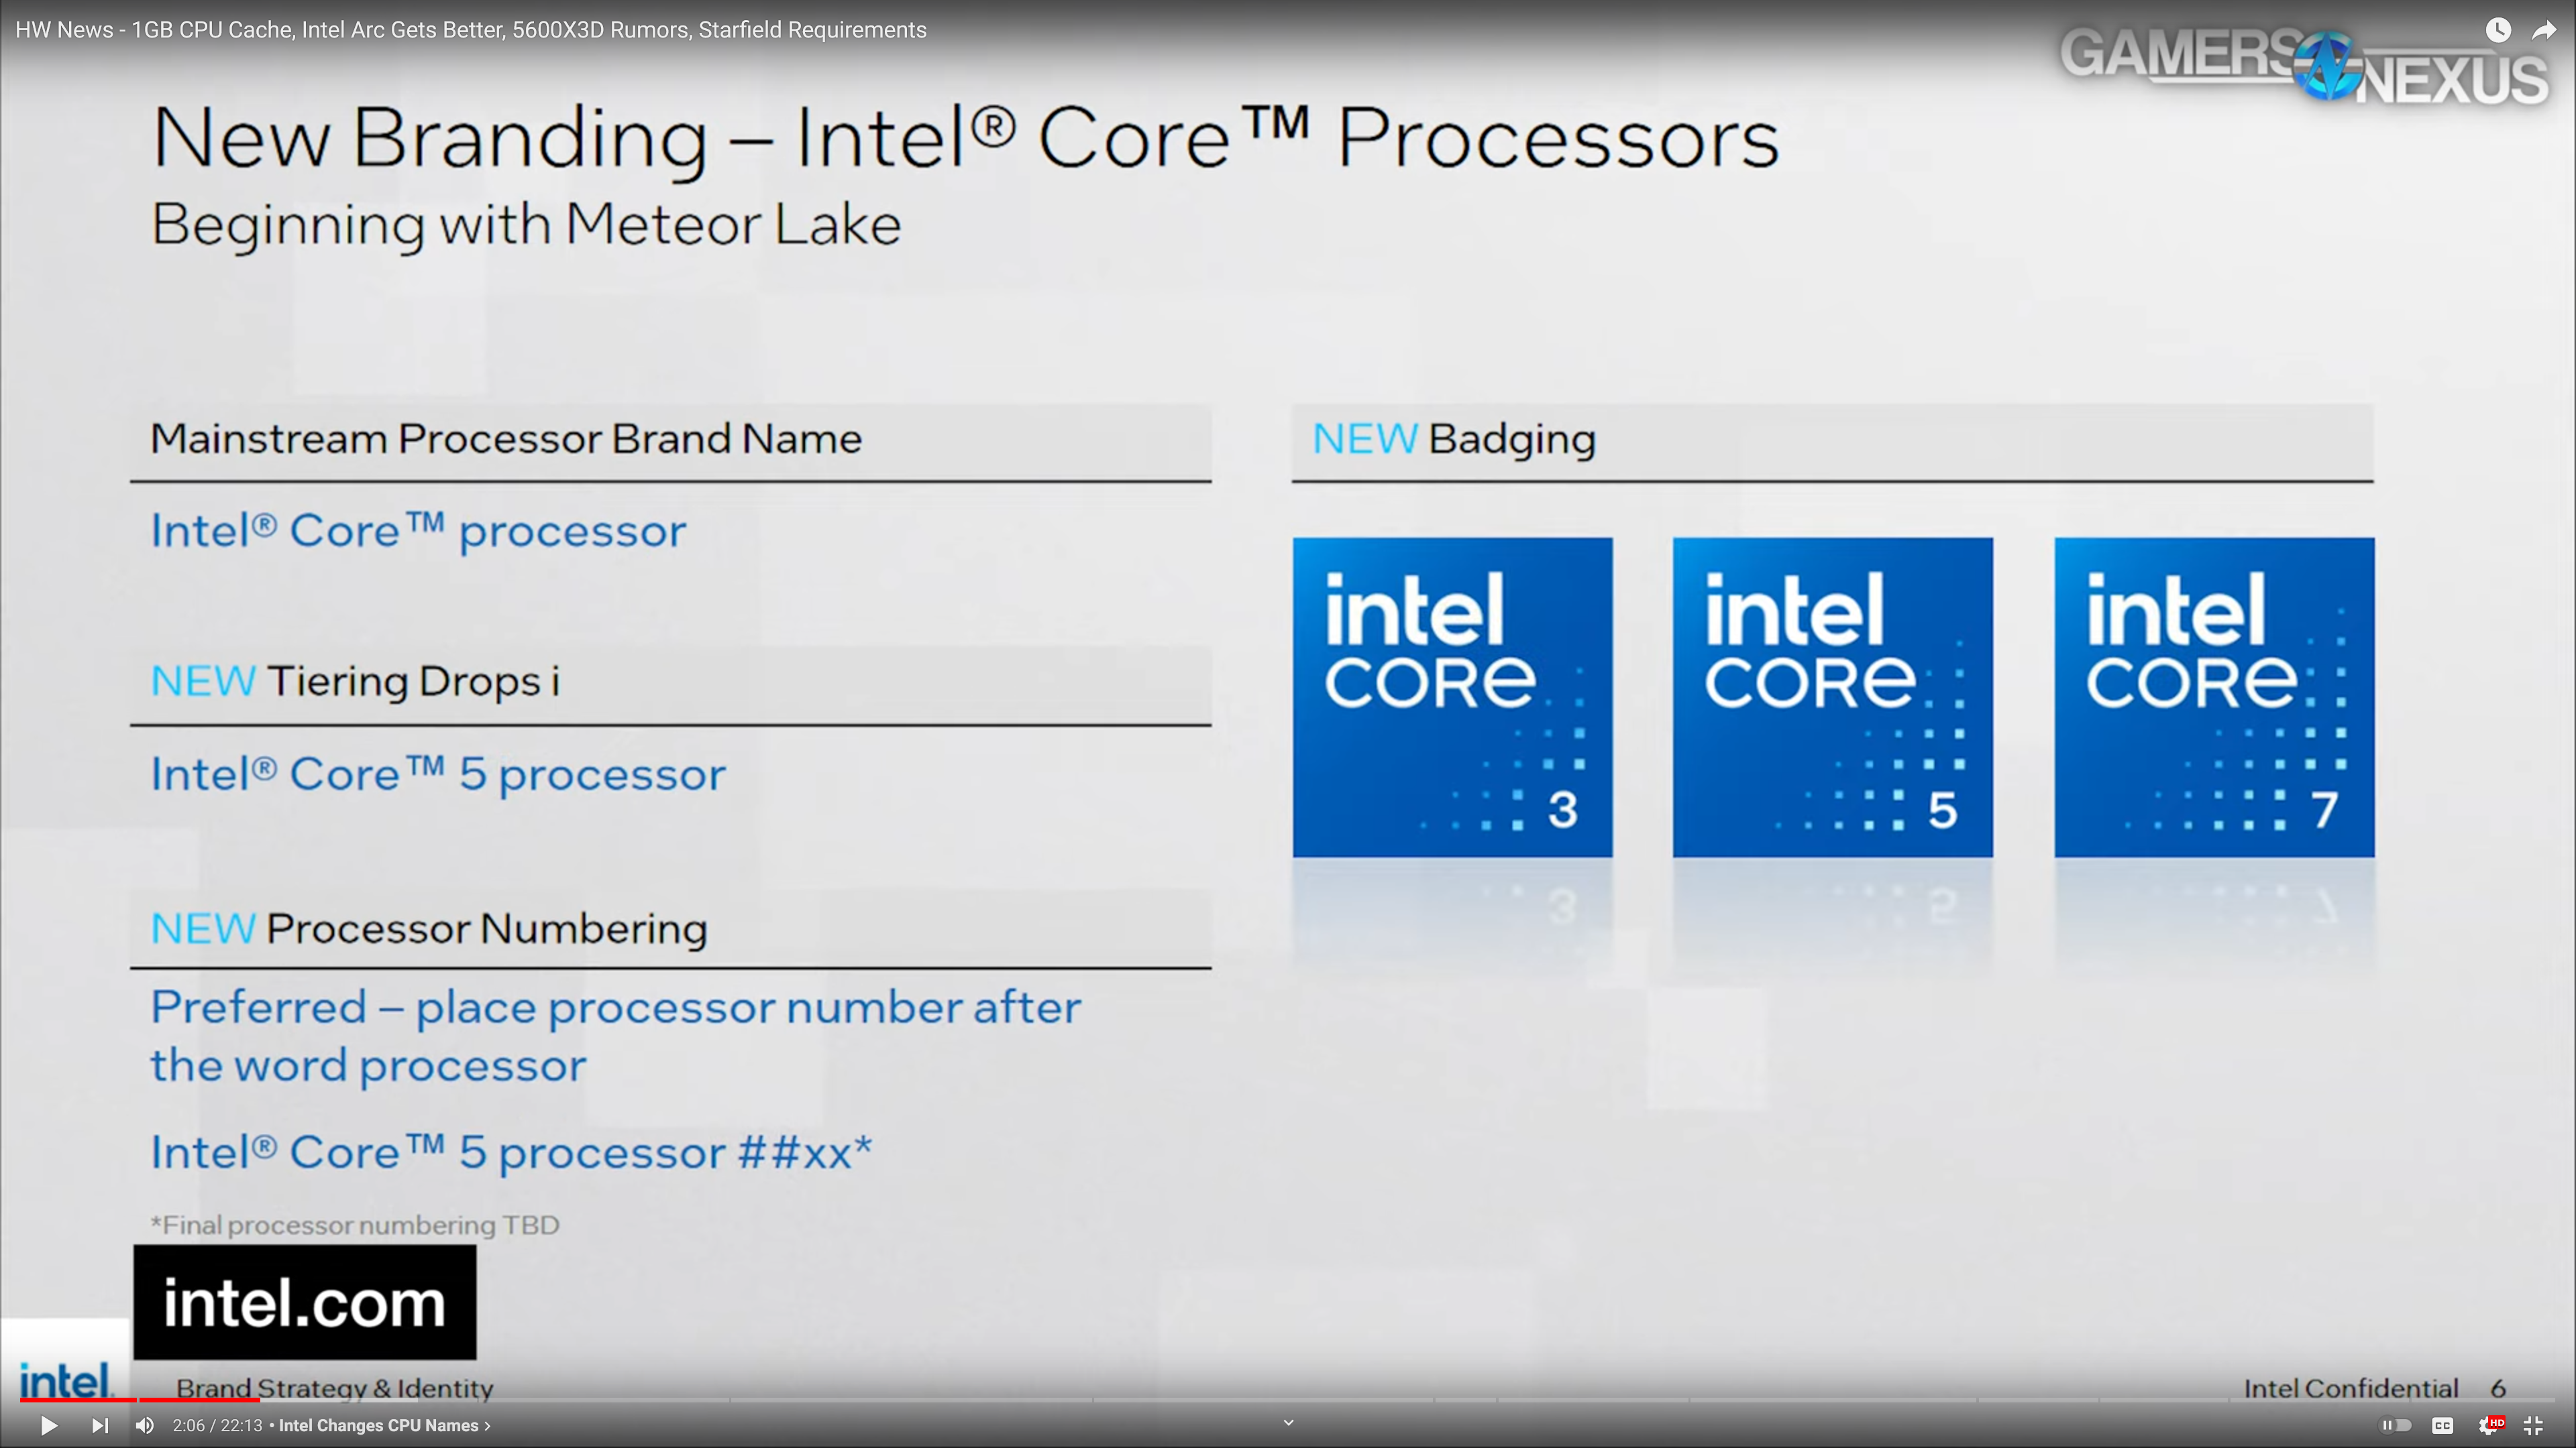Image resolution: width=2576 pixels, height=1448 pixels.
Task: Mute the video audio
Action: pos(145,1425)
